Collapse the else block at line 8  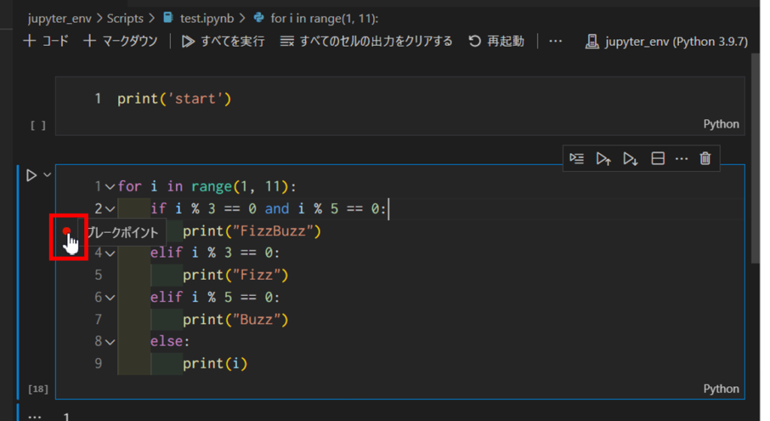click(110, 341)
